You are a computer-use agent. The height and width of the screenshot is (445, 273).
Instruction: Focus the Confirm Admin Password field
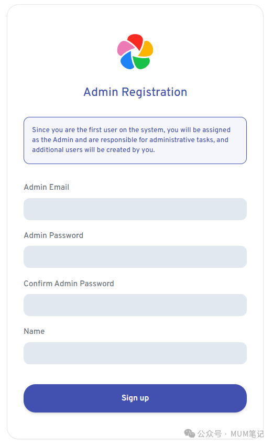click(135, 305)
